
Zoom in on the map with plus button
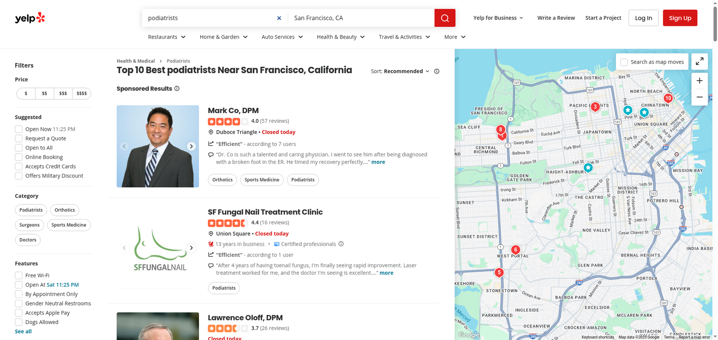pos(700,81)
